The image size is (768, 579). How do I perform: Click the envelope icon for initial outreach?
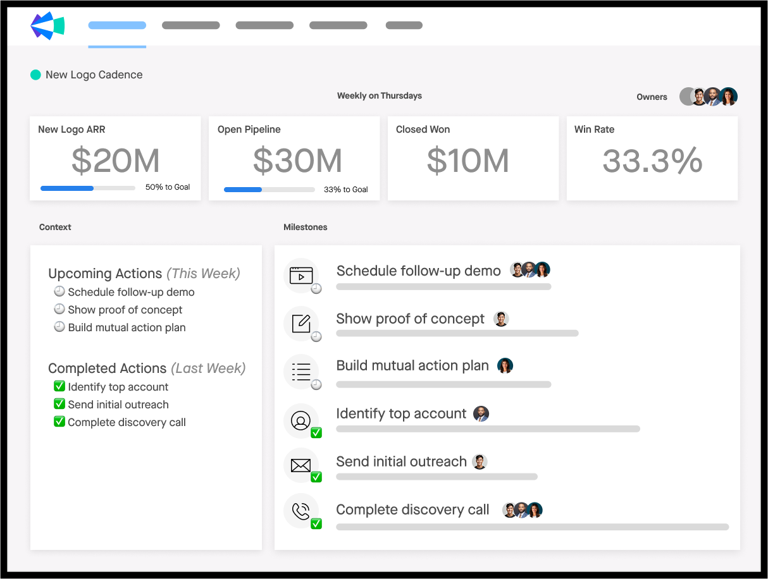pyautogui.click(x=301, y=466)
